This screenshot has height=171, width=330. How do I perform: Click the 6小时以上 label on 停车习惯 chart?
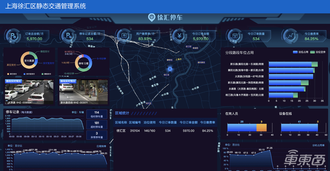(x=69, y=51)
